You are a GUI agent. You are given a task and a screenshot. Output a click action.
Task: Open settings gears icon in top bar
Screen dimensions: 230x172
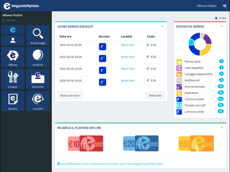point(225,6)
